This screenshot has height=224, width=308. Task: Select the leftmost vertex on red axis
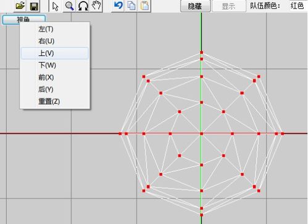[x=120, y=134]
